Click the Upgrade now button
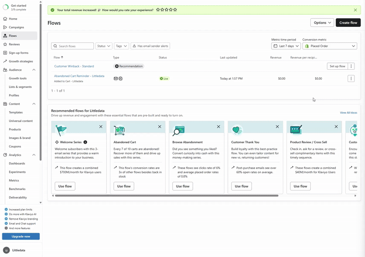 21,236
